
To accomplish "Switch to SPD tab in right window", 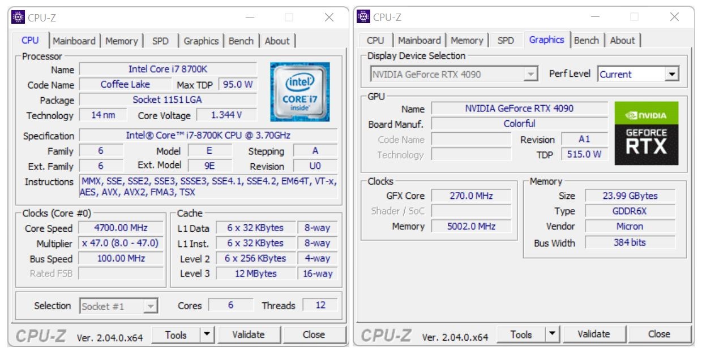I will (x=506, y=41).
